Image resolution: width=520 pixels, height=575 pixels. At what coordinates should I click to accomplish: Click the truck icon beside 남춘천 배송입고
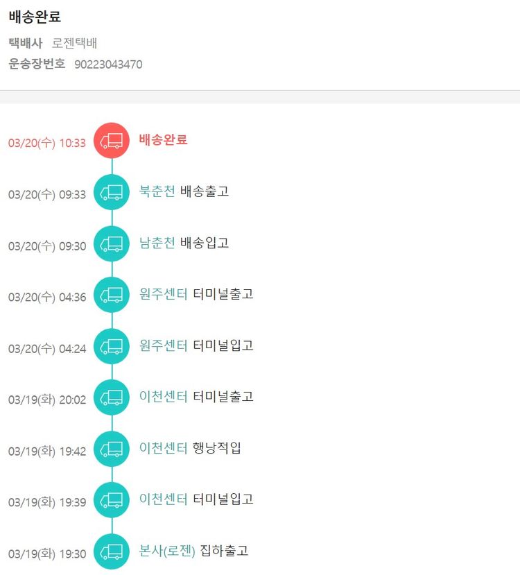[x=112, y=243]
